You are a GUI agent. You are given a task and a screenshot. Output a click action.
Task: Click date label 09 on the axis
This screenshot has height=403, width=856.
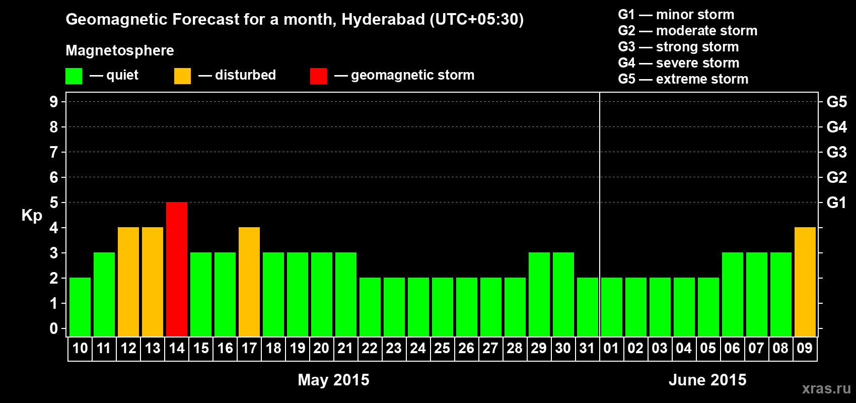point(805,349)
